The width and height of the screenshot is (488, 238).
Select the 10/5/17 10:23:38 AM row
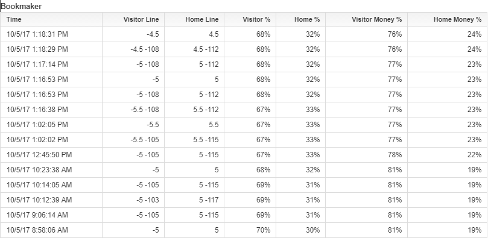(x=244, y=170)
